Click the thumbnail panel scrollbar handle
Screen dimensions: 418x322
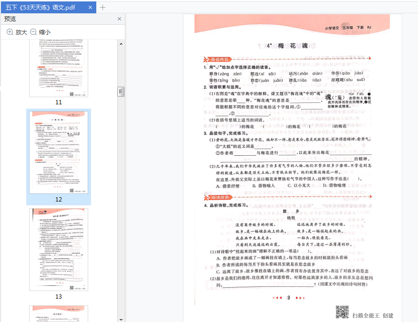pyautogui.click(x=121, y=91)
